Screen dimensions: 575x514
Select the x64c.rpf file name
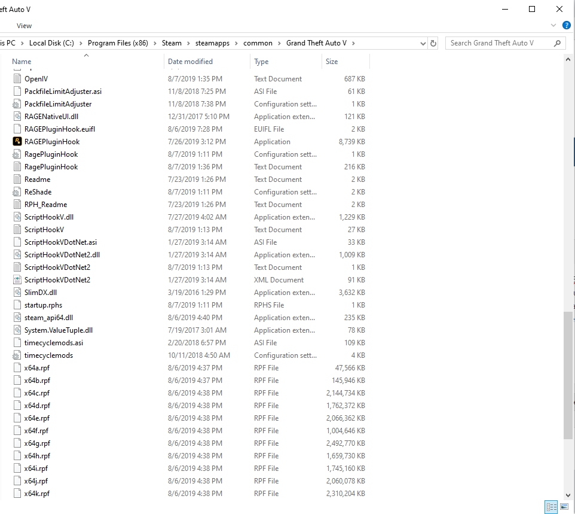36,393
